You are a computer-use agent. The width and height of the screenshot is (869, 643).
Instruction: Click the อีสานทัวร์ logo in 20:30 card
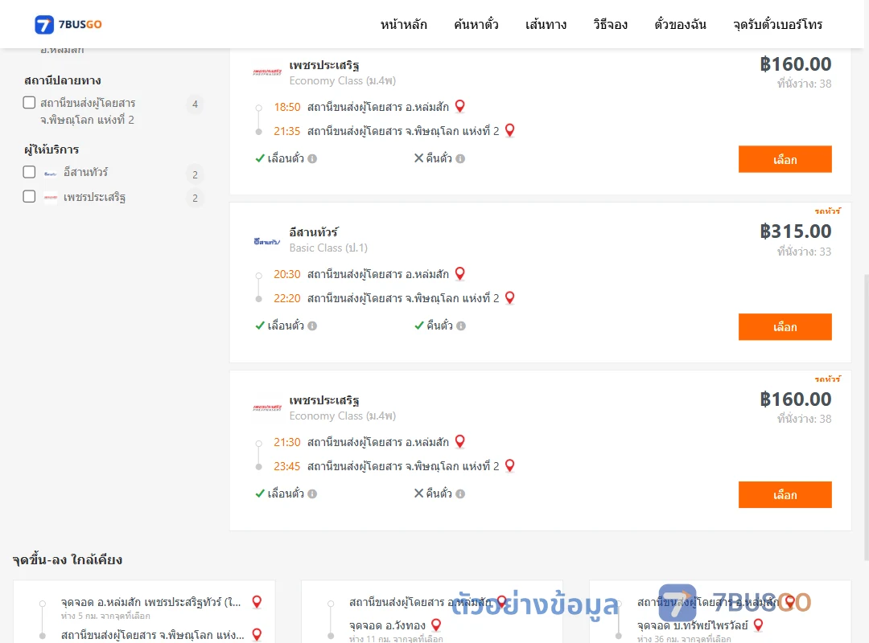click(267, 241)
